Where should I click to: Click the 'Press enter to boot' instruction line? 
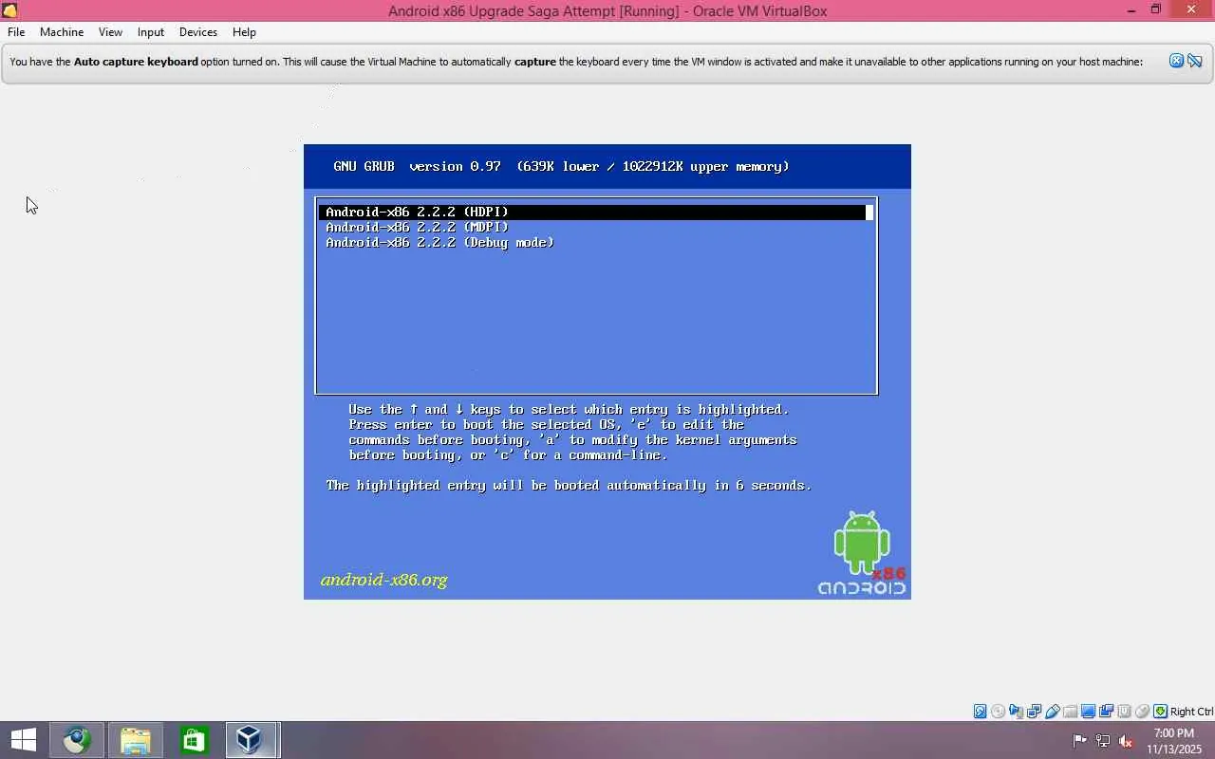pos(547,425)
